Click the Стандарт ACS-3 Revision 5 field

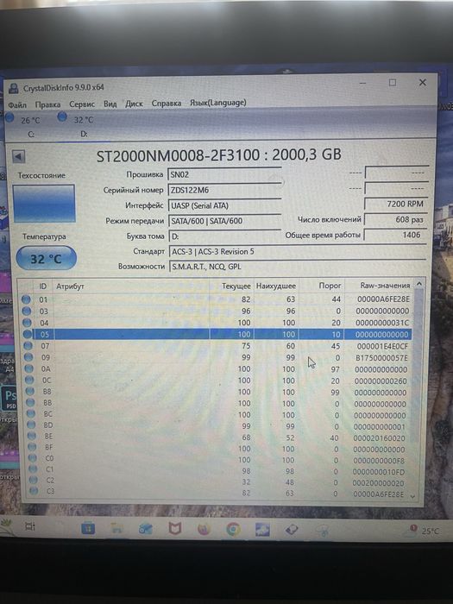298,252
